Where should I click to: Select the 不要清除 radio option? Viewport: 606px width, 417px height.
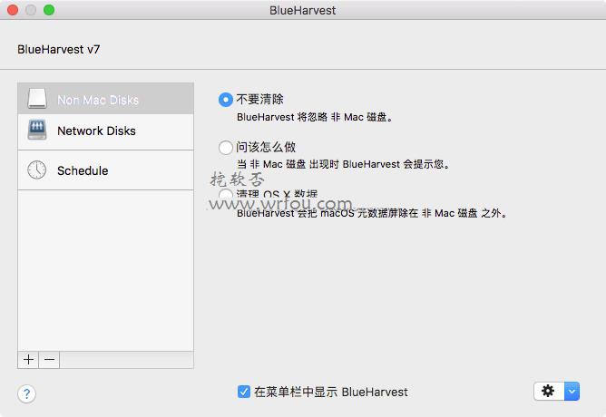[x=226, y=100]
